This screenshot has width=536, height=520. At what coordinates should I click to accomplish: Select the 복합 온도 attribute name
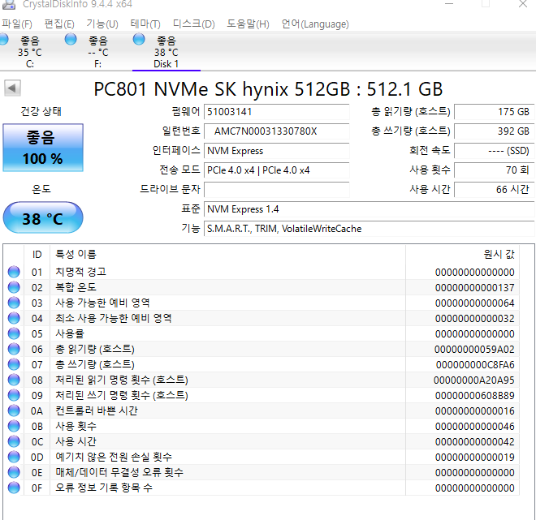click(x=76, y=287)
